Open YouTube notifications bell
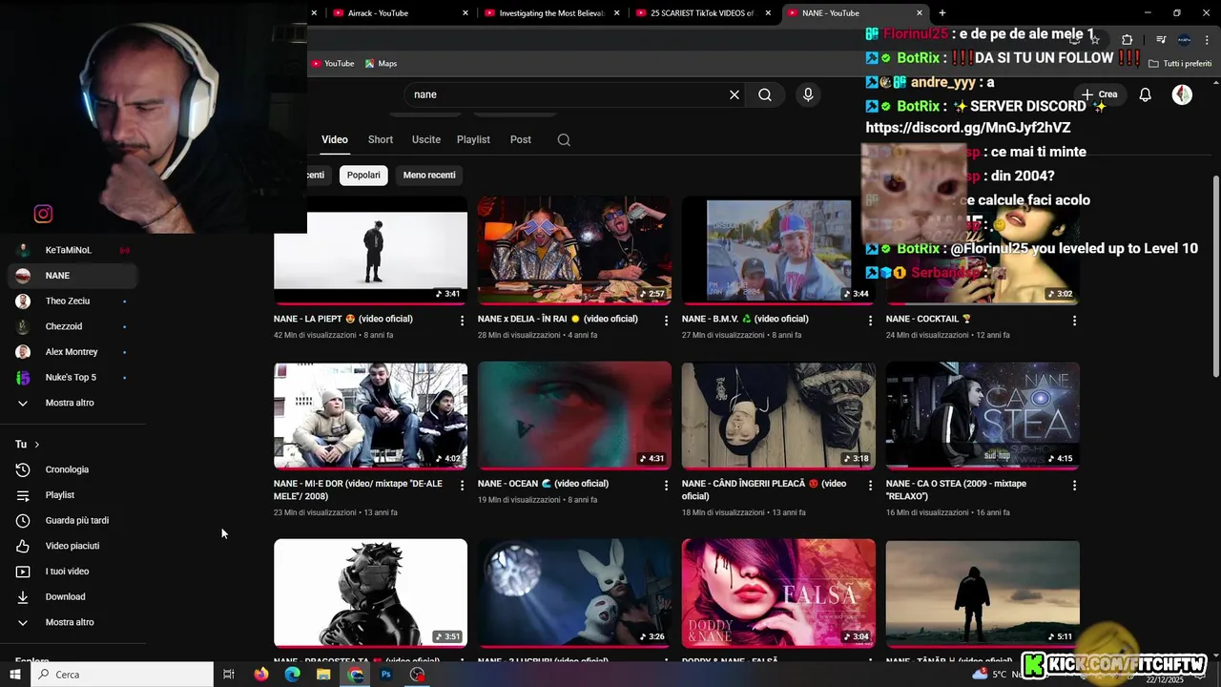1221x687 pixels. tap(1146, 94)
